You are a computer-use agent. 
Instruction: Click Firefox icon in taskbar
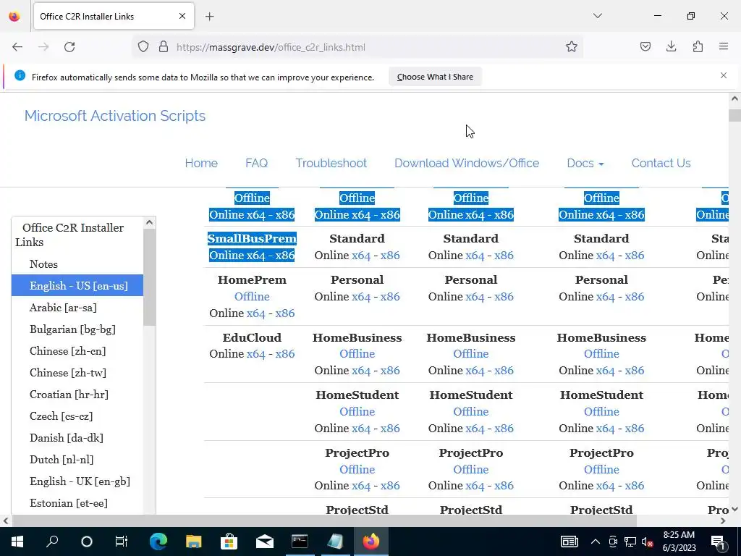click(x=371, y=542)
